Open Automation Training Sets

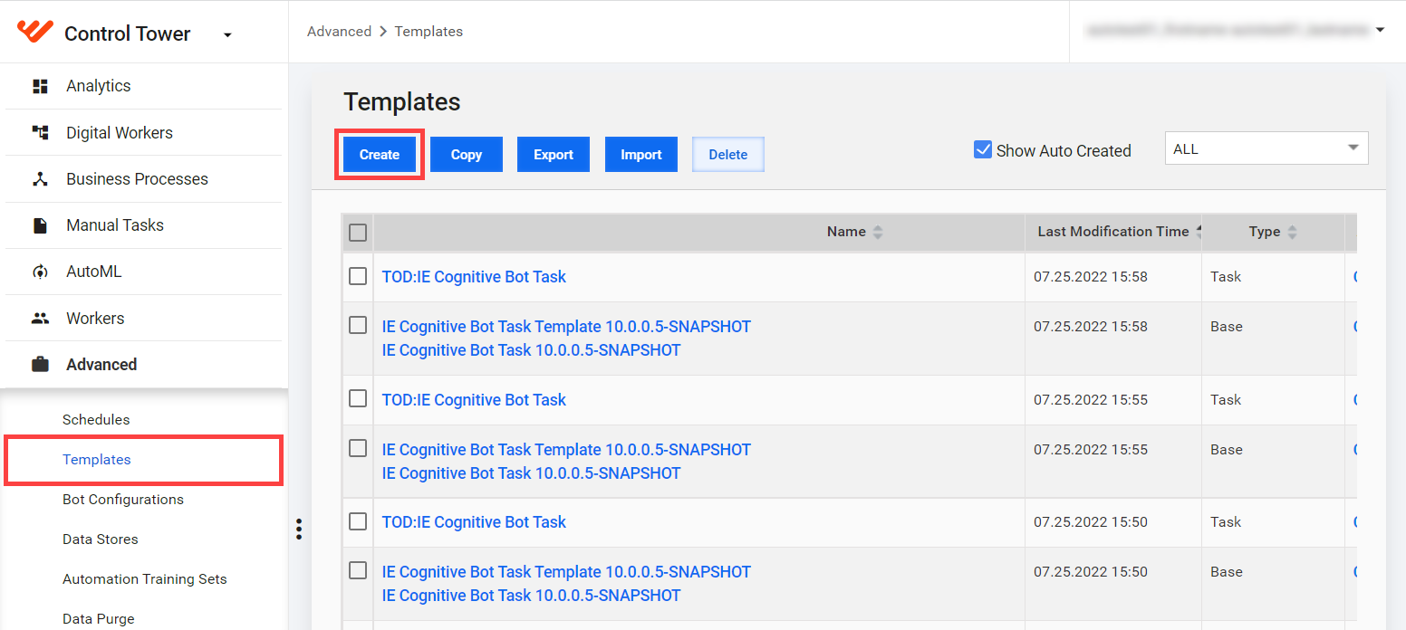(145, 579)
